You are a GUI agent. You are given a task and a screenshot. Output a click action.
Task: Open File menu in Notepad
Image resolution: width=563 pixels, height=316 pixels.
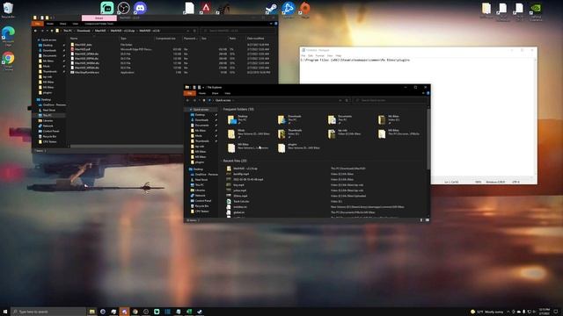(303, 55)
